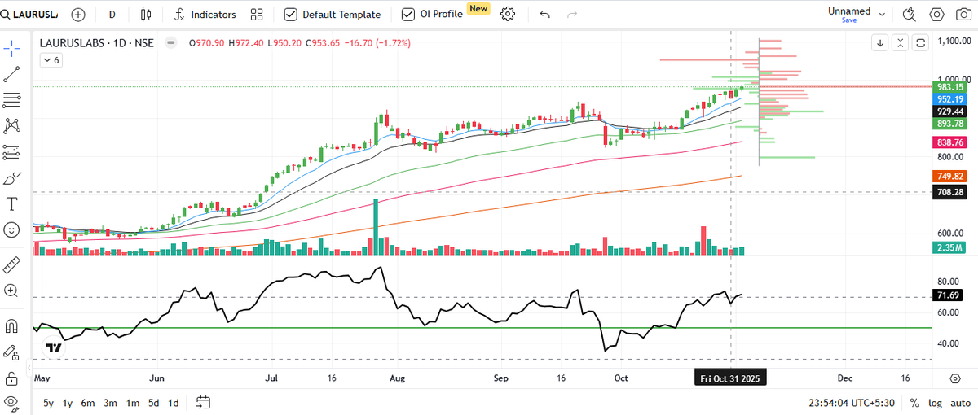The image size is (978, 415).
Task: Click the rounded-rectangle pane button
Action: (x=920, y=43)
